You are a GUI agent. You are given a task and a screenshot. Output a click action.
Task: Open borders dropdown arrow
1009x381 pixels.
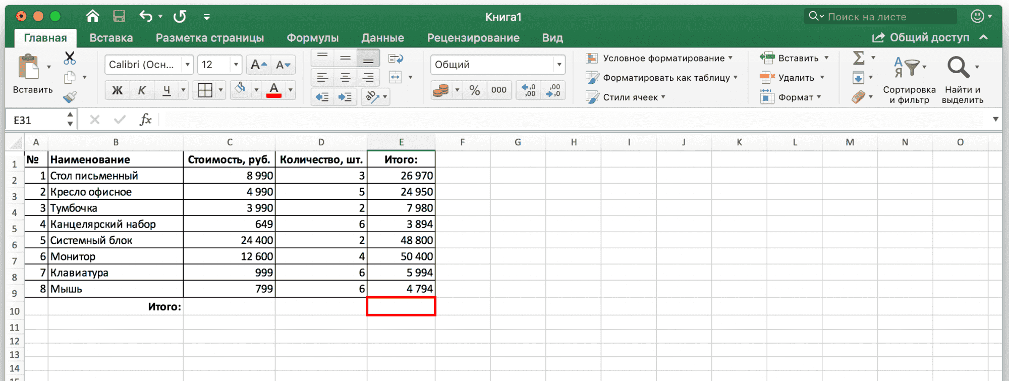220,90
